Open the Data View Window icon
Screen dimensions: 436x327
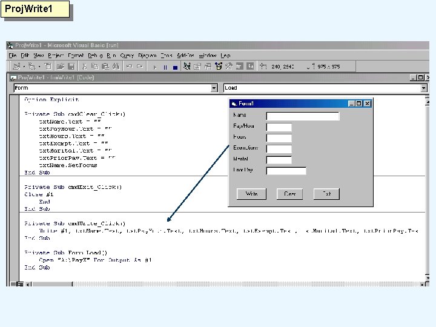(x=239, y=67)
